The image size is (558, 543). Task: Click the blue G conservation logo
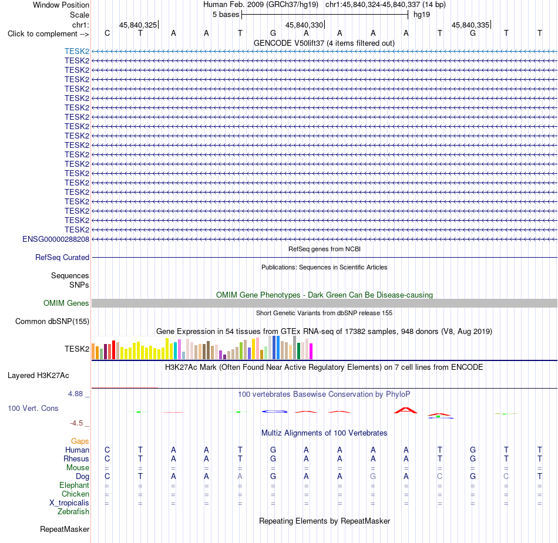[x=274, y=412]
